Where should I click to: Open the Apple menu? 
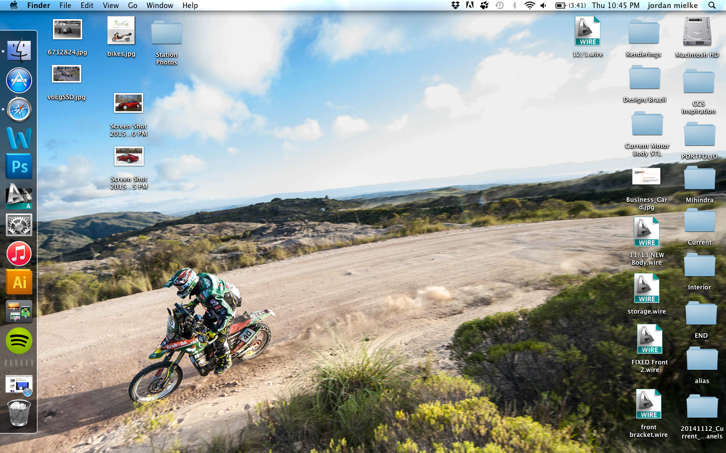(x=14, y=6)
